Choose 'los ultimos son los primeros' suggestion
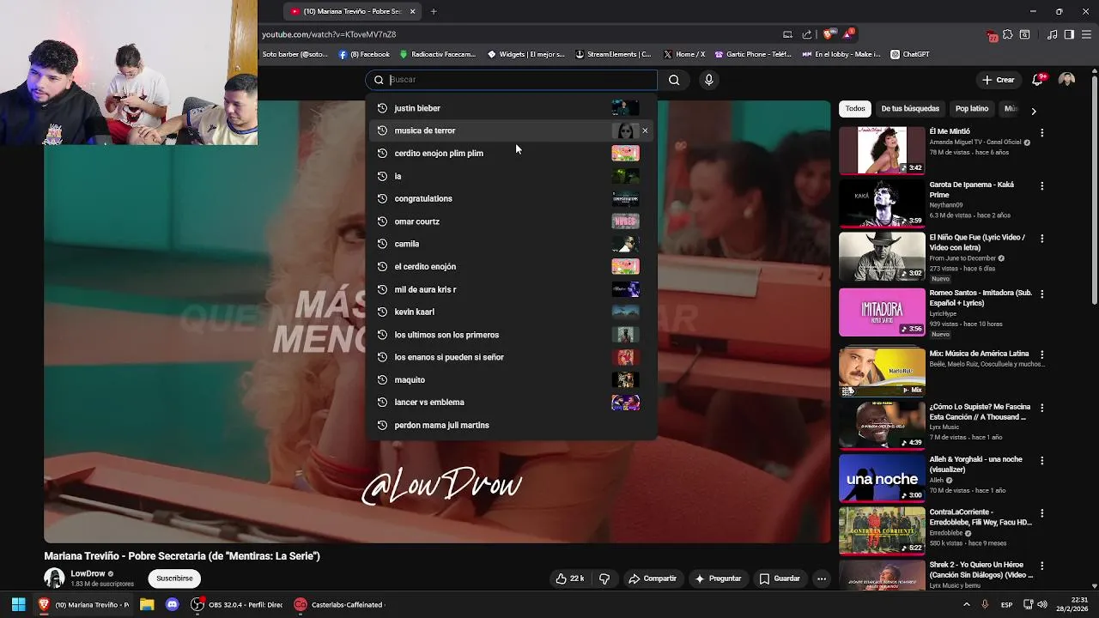This screenshot has width=1099, height=618. (512, 335)
